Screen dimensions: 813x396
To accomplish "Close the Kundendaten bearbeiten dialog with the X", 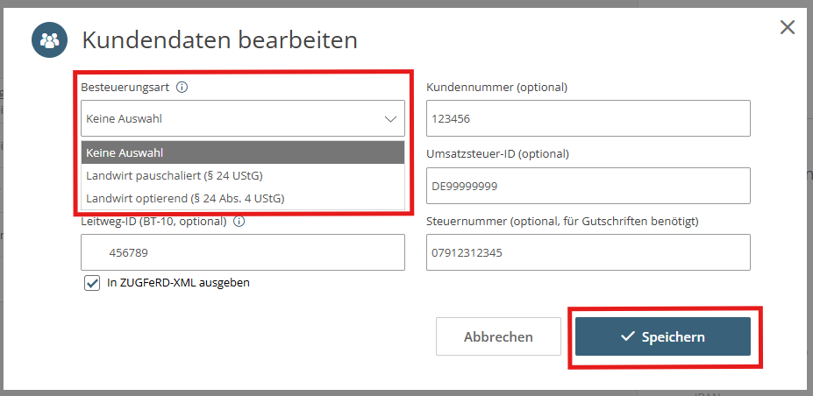I will point(788,27).
